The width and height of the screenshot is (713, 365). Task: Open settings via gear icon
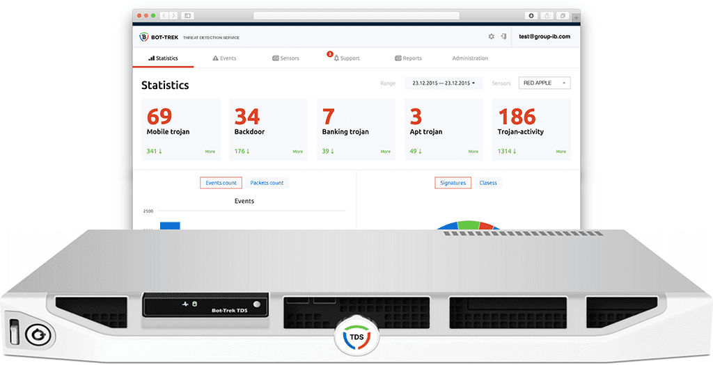[491, 36]
